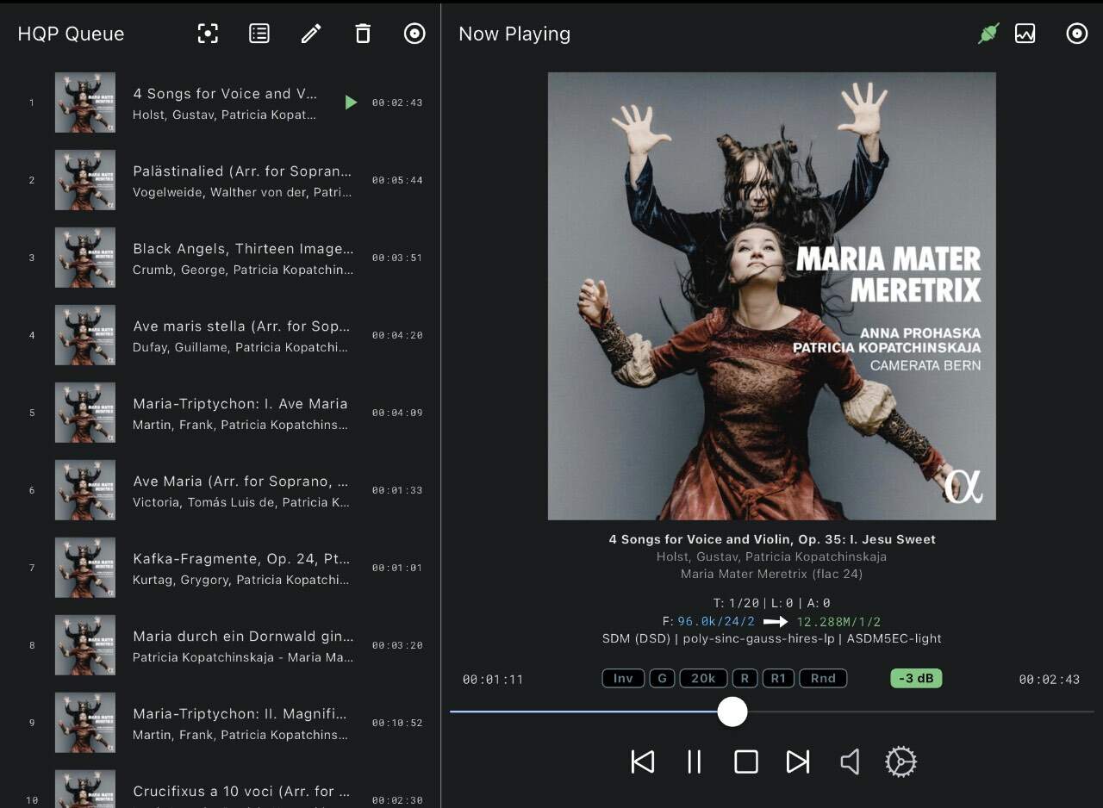Skip to the next track
The image size is (1103, 808).
(798, 761)
